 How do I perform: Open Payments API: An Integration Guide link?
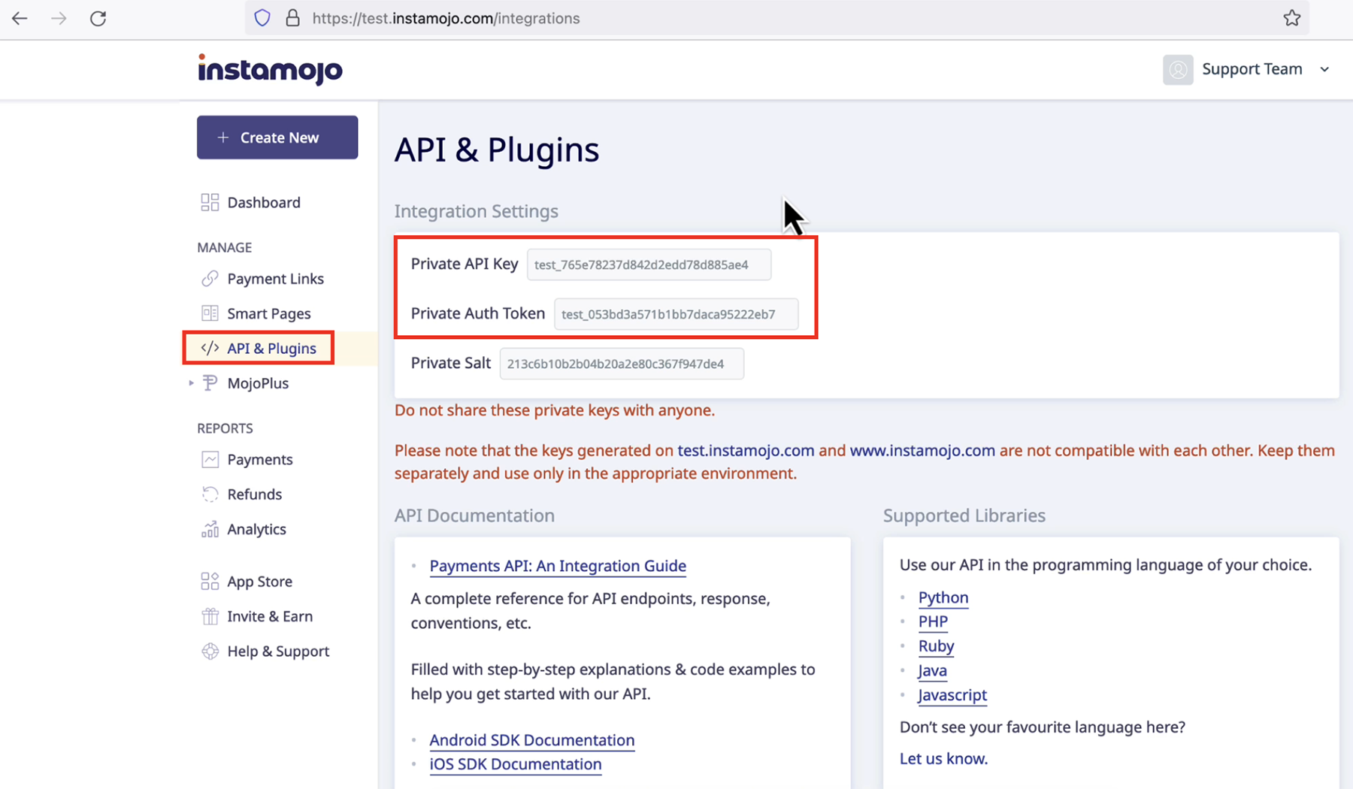tap(558, 566)
